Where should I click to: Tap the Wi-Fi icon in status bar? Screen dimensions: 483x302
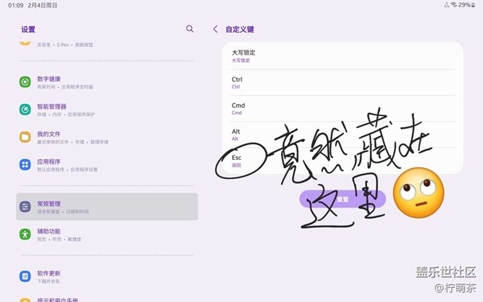pos(453,5)
